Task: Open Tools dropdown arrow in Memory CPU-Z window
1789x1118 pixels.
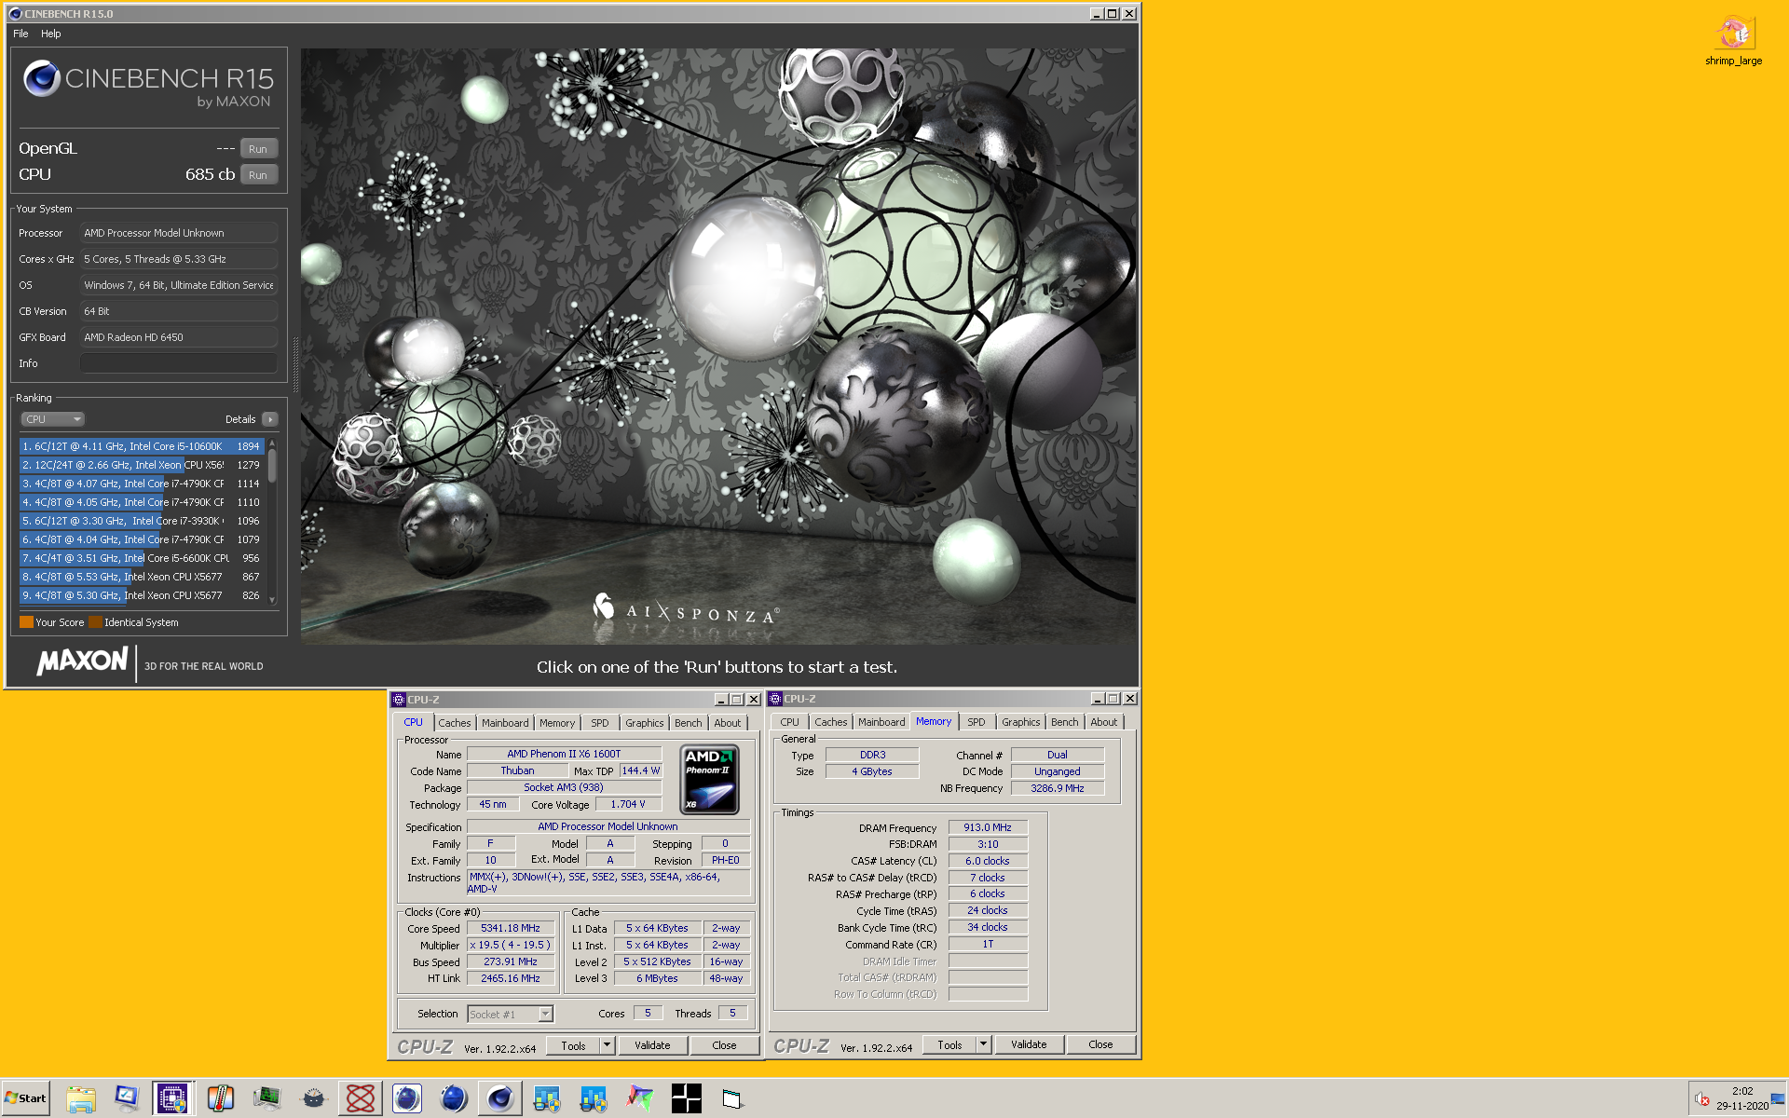Action: [x=983, y=1044]
